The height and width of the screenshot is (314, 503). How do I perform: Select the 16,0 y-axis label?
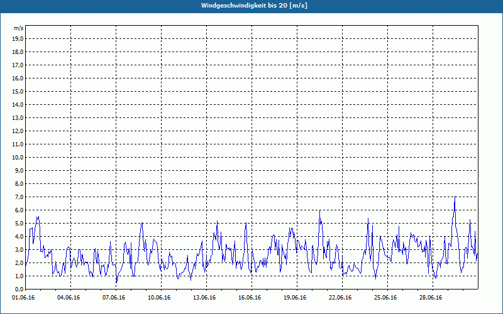(x=18, y=78)
